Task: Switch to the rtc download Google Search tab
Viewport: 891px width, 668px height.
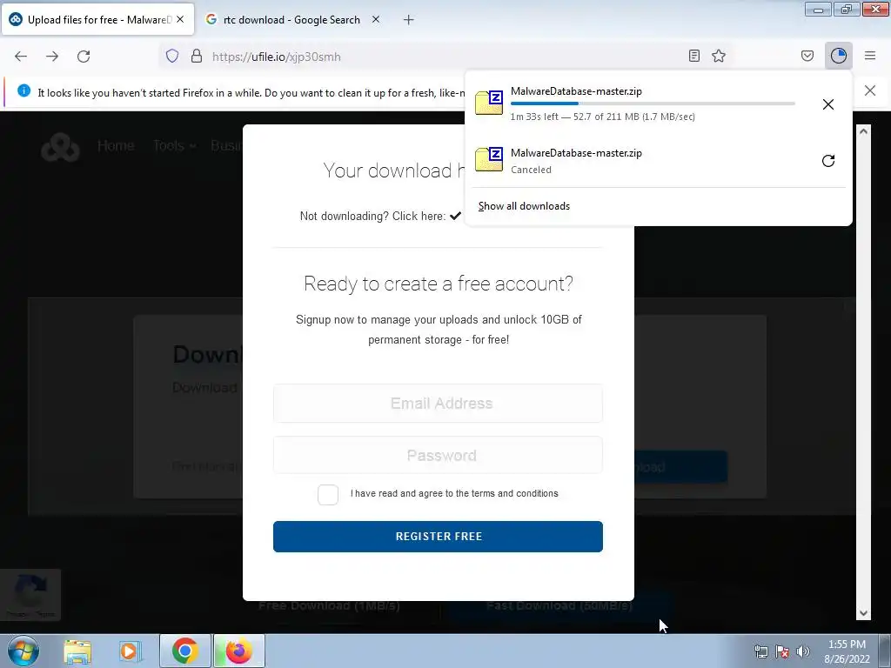Action: [291, 19]
